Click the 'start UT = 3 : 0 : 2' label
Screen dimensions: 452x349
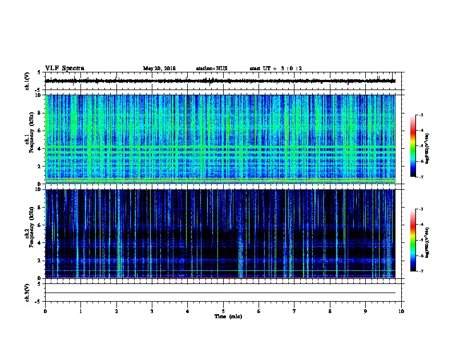pos(276,68)
